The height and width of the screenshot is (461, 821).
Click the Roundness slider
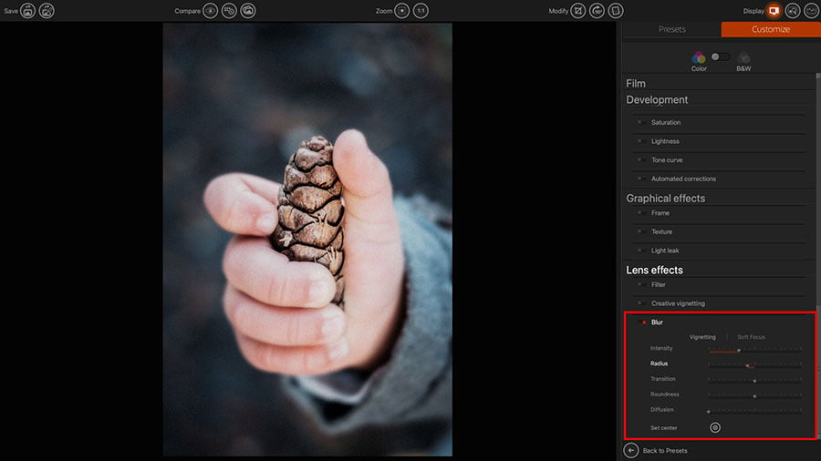click(x=754, y=396)
